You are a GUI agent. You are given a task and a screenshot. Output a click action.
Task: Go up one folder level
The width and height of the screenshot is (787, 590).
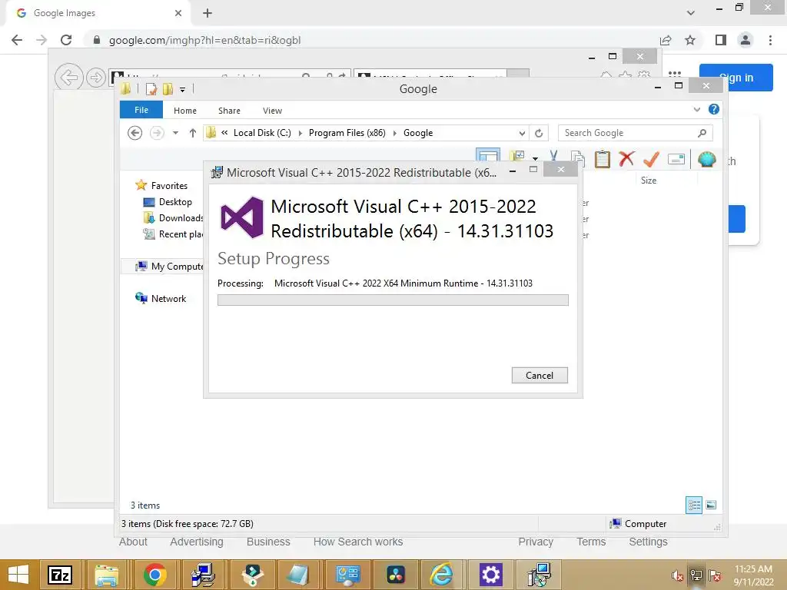(193, 133)
